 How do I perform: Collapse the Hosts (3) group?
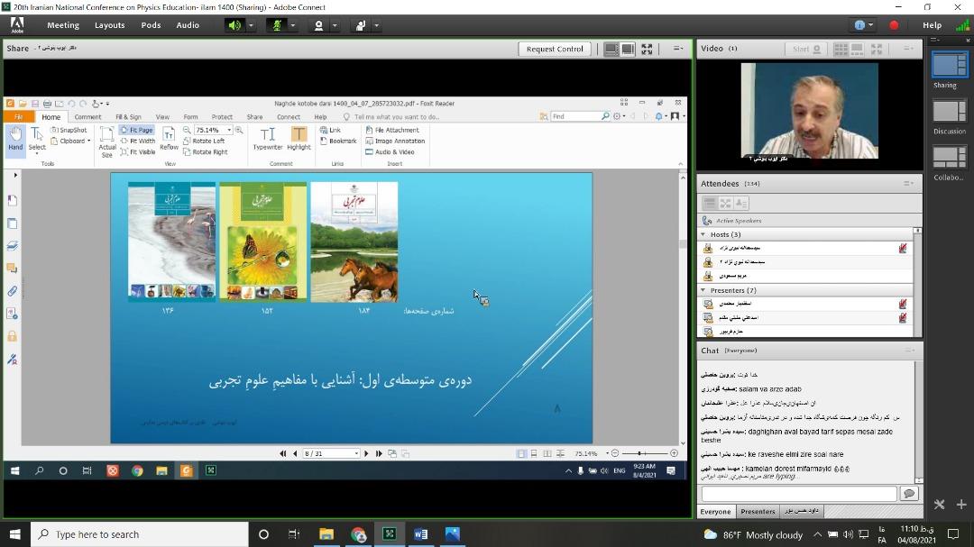pos(703,234)
